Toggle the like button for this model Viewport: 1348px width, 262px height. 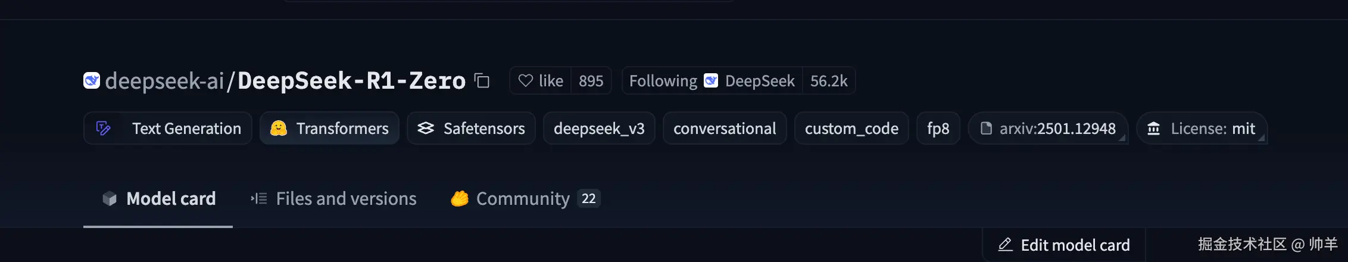(x=541, y=80)
